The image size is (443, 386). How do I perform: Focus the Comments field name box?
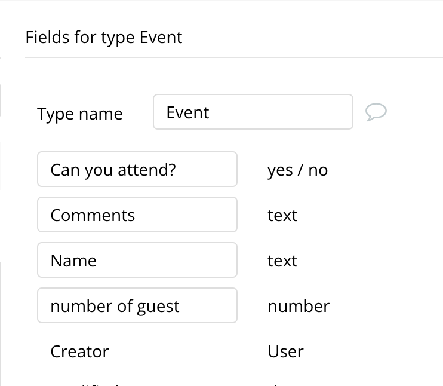click(137, 215)
